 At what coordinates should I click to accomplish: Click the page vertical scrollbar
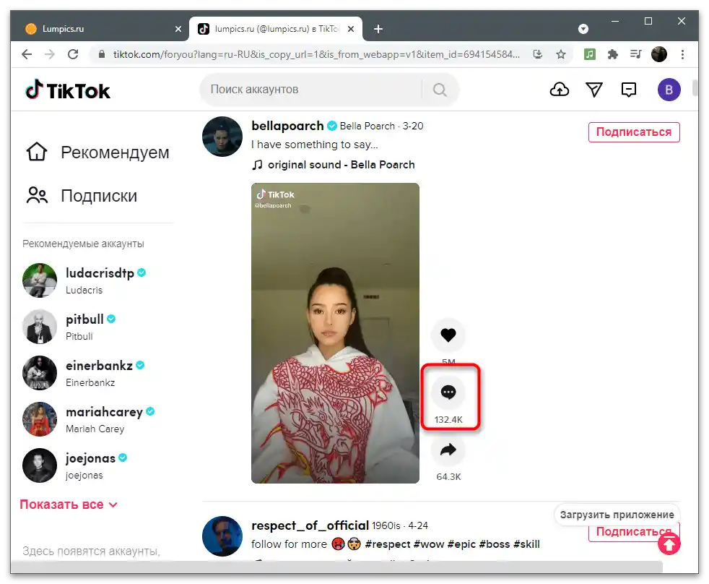coord(695,88)
